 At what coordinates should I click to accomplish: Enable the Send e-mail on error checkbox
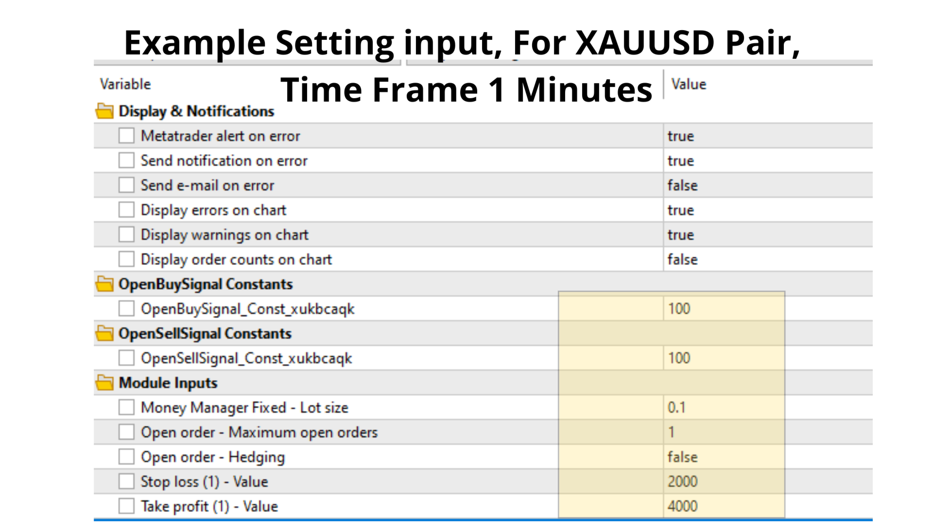126,185
